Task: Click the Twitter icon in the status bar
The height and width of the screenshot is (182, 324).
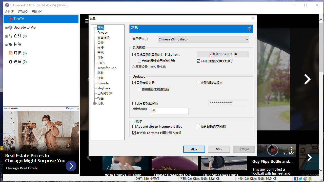Action: point(300,179)
